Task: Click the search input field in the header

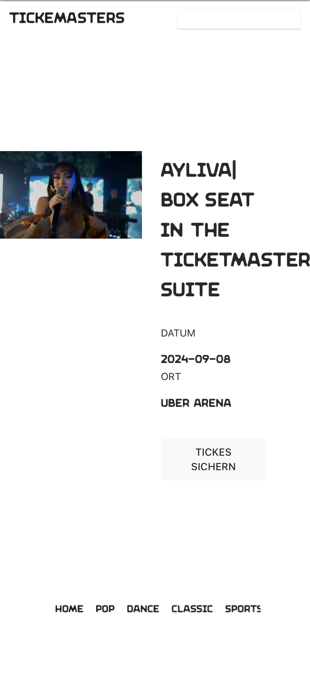Action: pyautogui.click(x=239, y=19)
